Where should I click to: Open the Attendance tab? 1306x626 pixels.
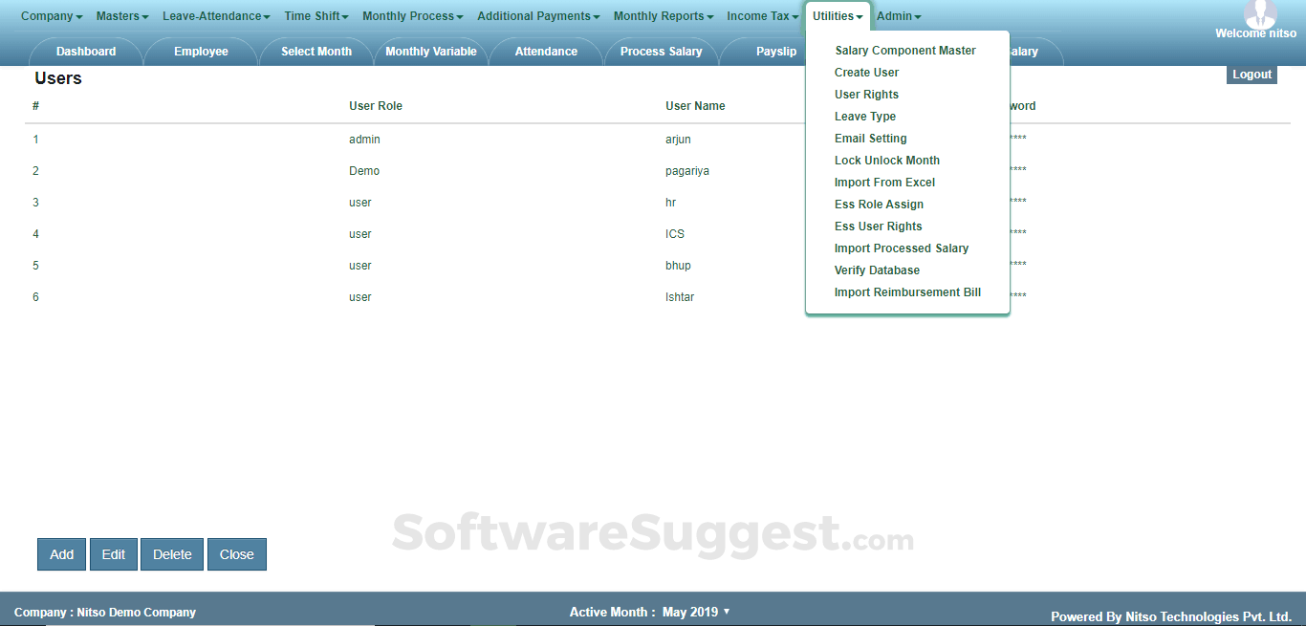tap(545, 51)
